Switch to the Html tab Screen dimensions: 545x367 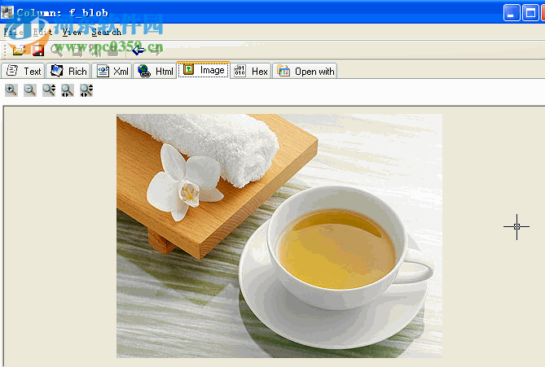[155, 71]
